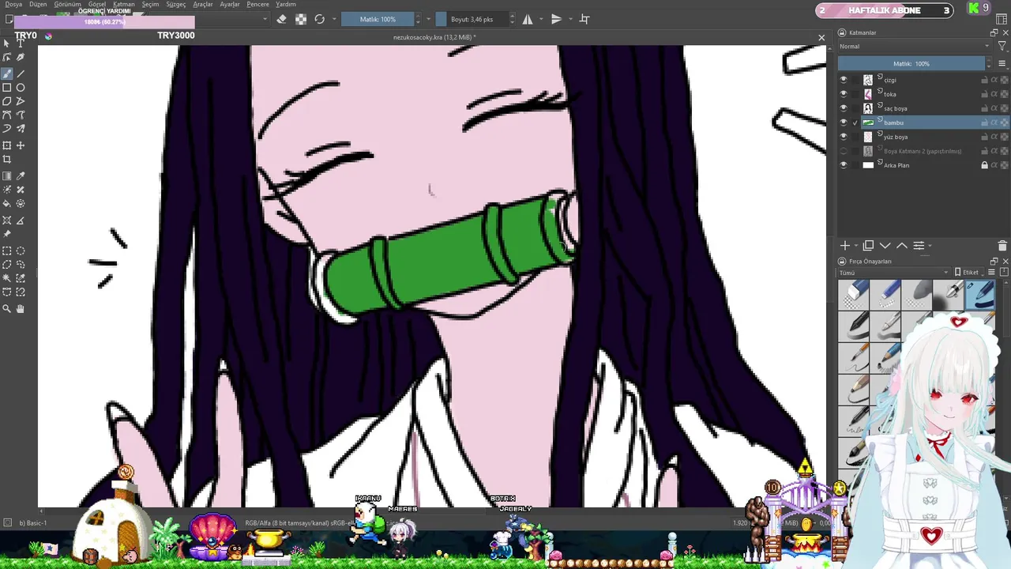Select the dynamic brush tool
Image resolution: width=1011 pixels, height=569 pixels.
7,128
